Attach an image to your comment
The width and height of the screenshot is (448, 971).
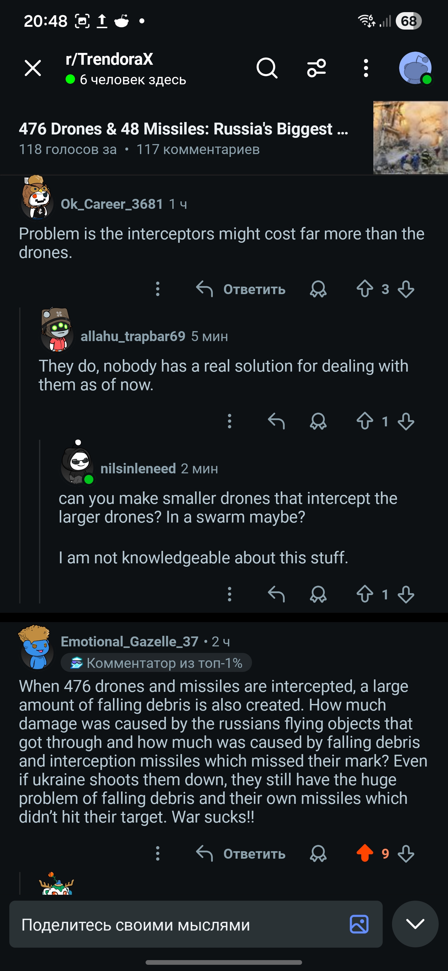[359, 924]
